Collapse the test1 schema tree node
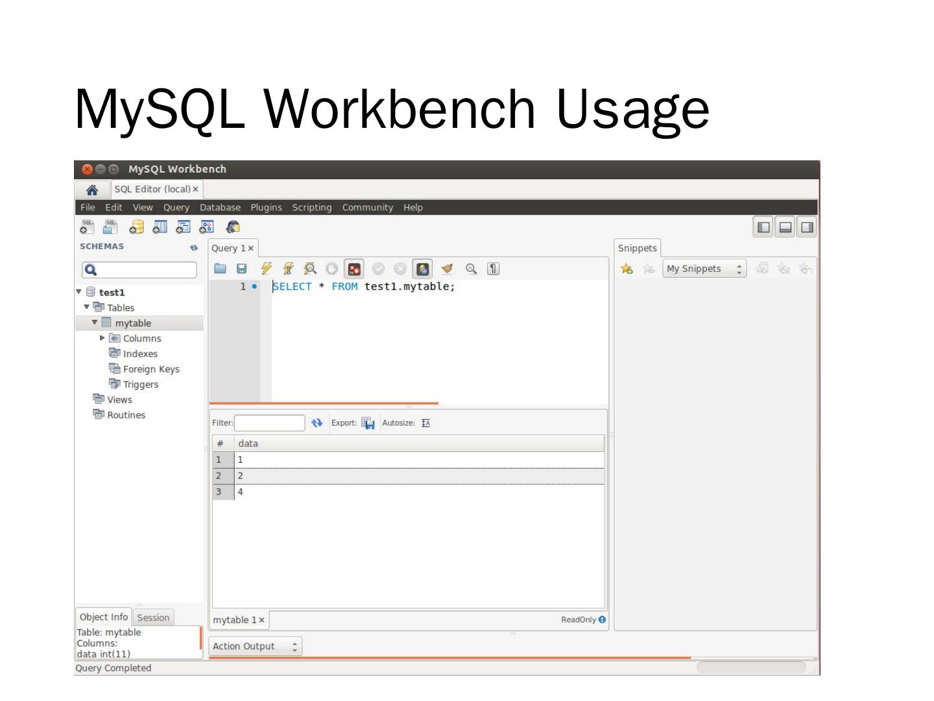934x701 pixels. click(x=79, y=292)
